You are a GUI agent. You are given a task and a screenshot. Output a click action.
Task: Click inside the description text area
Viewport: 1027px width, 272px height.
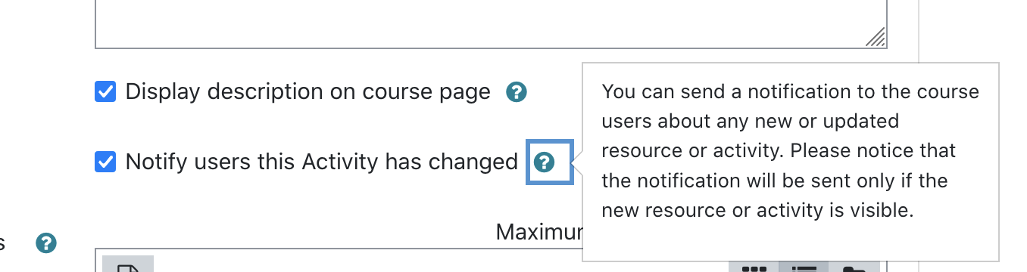click(491, 23)
